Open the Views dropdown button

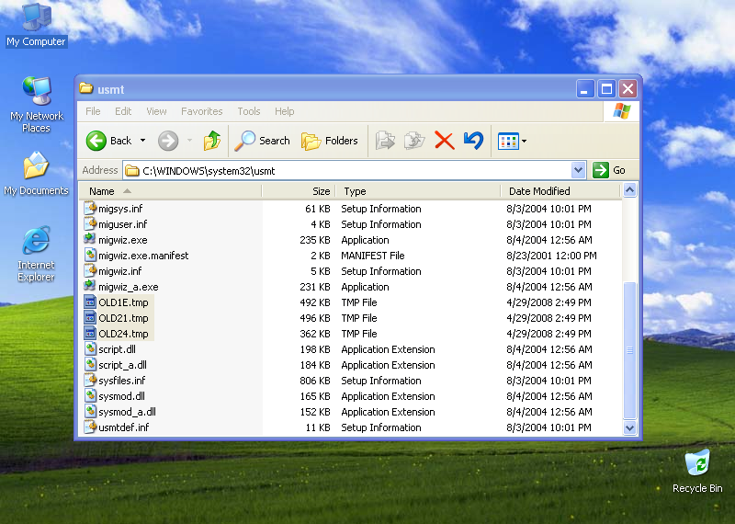click(512, 141)
